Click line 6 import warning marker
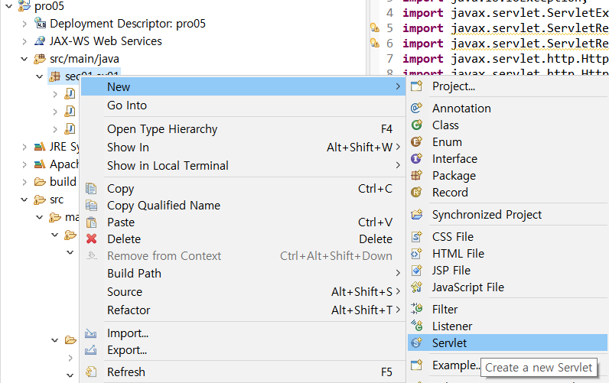The height and width of the screenshot is (383, 609). click(x=374, y=43)
